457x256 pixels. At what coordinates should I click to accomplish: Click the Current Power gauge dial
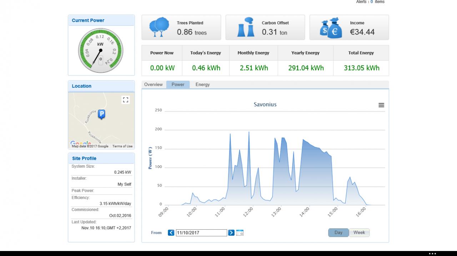(x=101, y=50)
